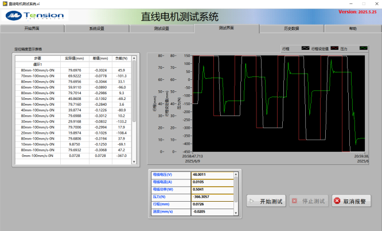Click the 母线电压 value field

click(x=212, y=174)
